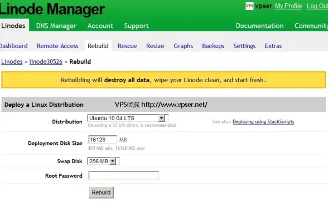Image resolution: width=328 pixels, height=209 pixels.
Task: Open the Support tab
Action: coord(136,26)
